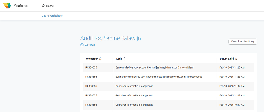
Task: Click RX888655 in the first row
Action: point(91,67)
